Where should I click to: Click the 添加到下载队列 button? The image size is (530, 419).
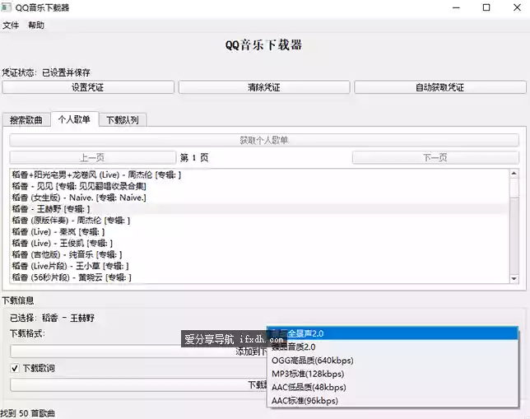pos(138,351)
